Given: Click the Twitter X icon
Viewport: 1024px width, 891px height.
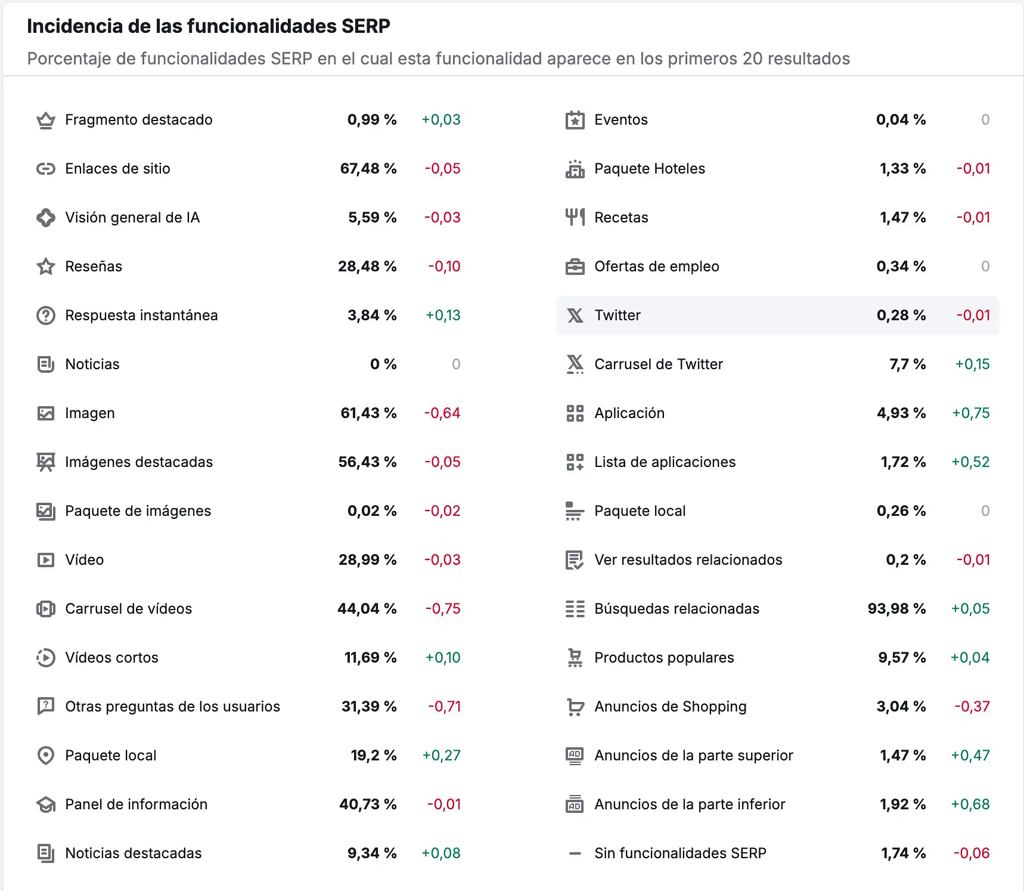Looking at the screenshot, I should coord(575,315).
